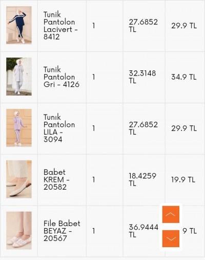Screen dimensions: 205x260
Task: Open the lilac tunic pantolon product image
Action: point(19,128)
